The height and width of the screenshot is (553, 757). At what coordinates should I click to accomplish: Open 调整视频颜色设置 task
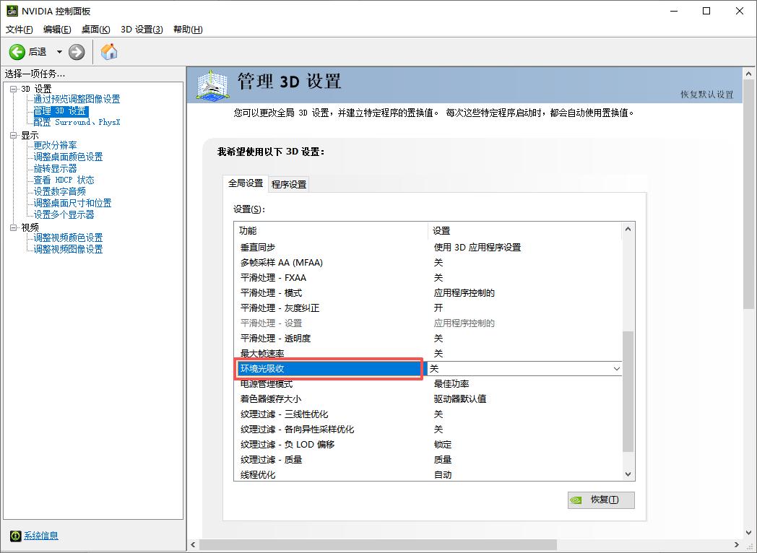68,238
